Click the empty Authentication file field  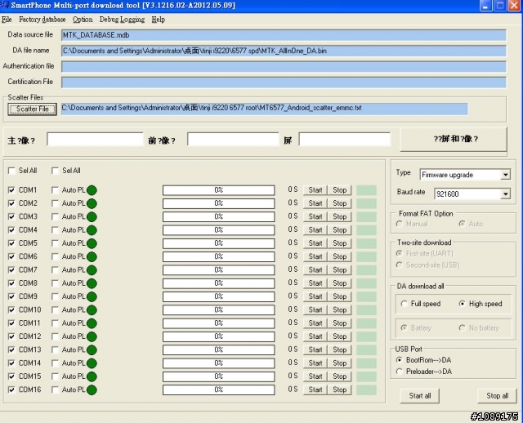pyautogui.click(x=284, y=67)
